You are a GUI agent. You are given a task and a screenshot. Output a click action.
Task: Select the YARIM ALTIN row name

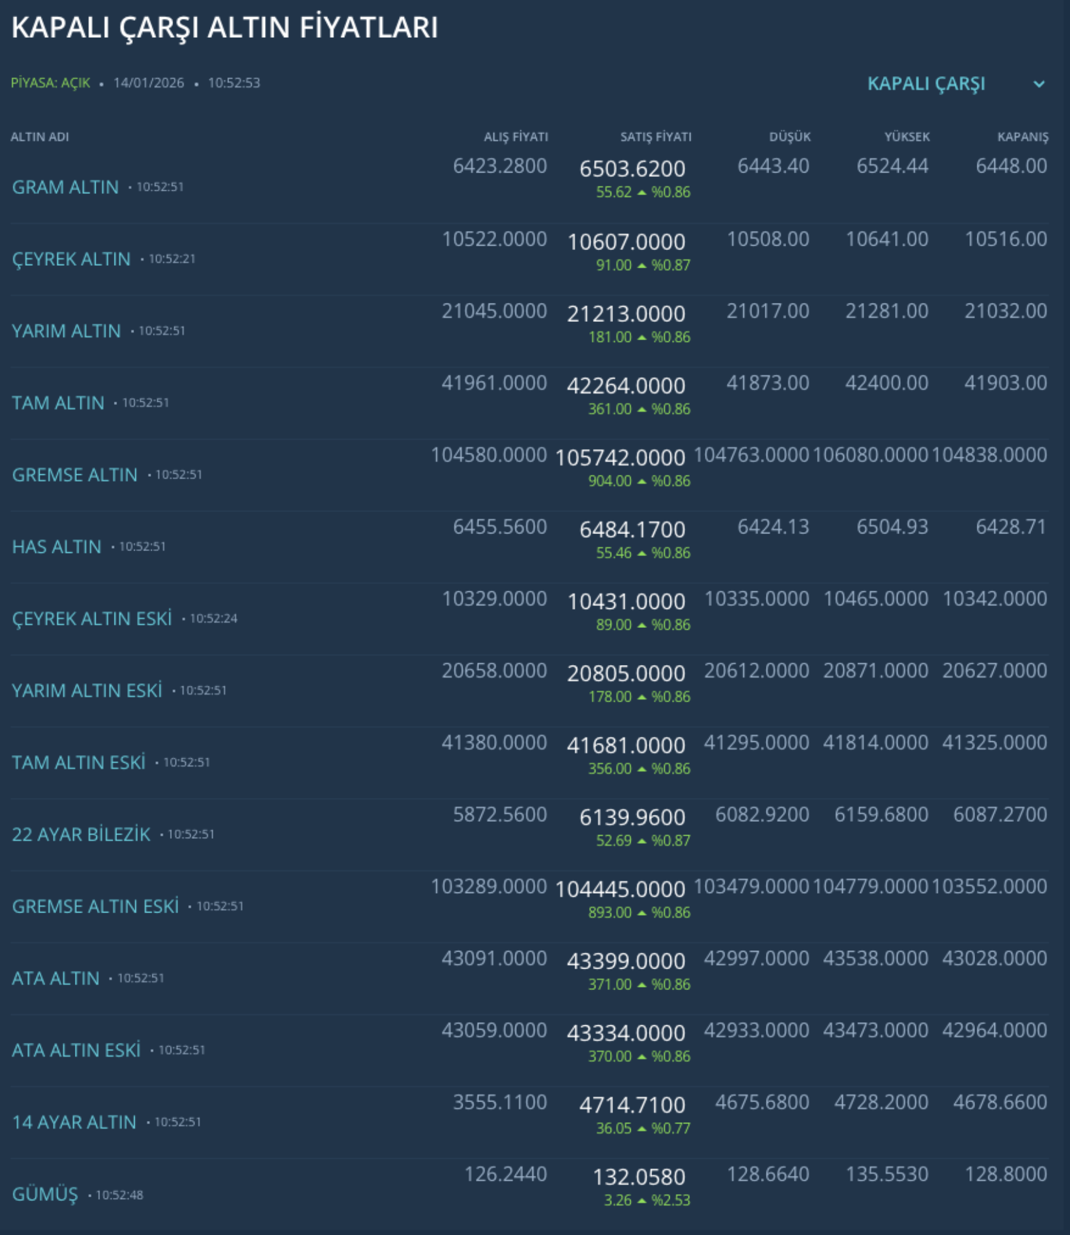tap(66, 331)
